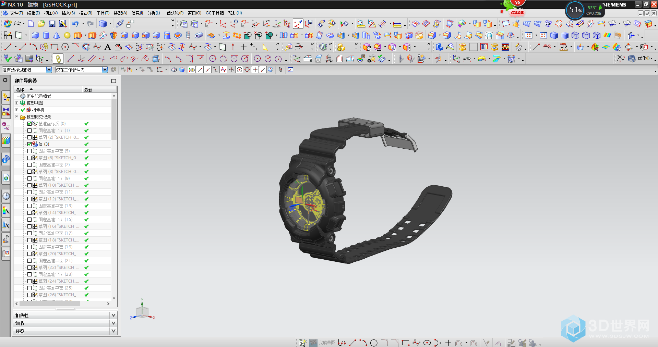The height and width of the screenshot is (347, 658).
Task: Check the 草图 (6) SKETCH checkbox
Action: [x=29, y=158]
